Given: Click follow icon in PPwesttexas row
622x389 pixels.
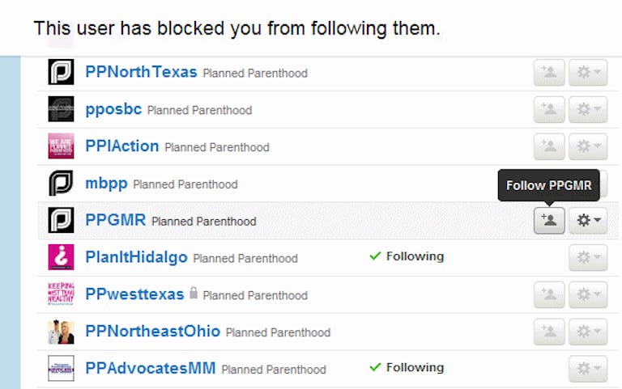Looking at the screenshot, I should pos(549,294).
